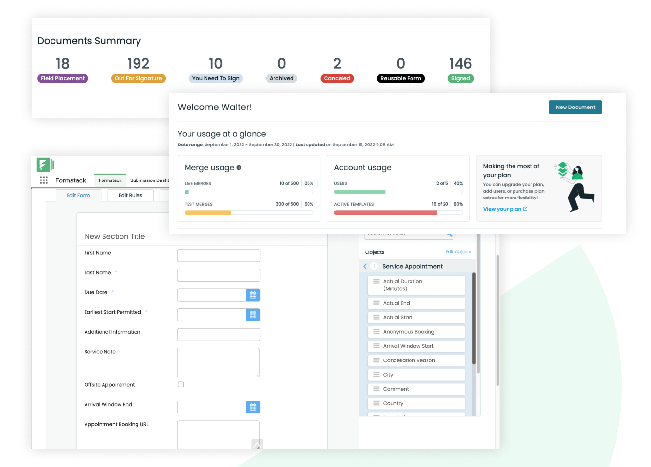Click the search magnifier icon in fields panel
This screenshot has height=467, width=651.
449,234
